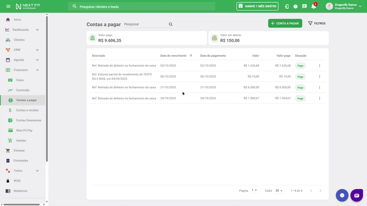
Task: Click the Next Fit logo
Action: 28,6
